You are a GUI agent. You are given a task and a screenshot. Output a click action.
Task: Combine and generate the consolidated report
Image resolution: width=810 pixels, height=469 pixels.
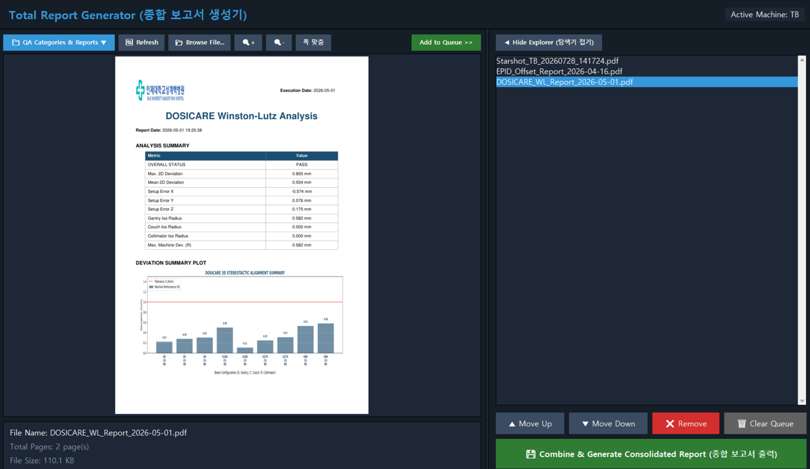click(x=651, y=454)
